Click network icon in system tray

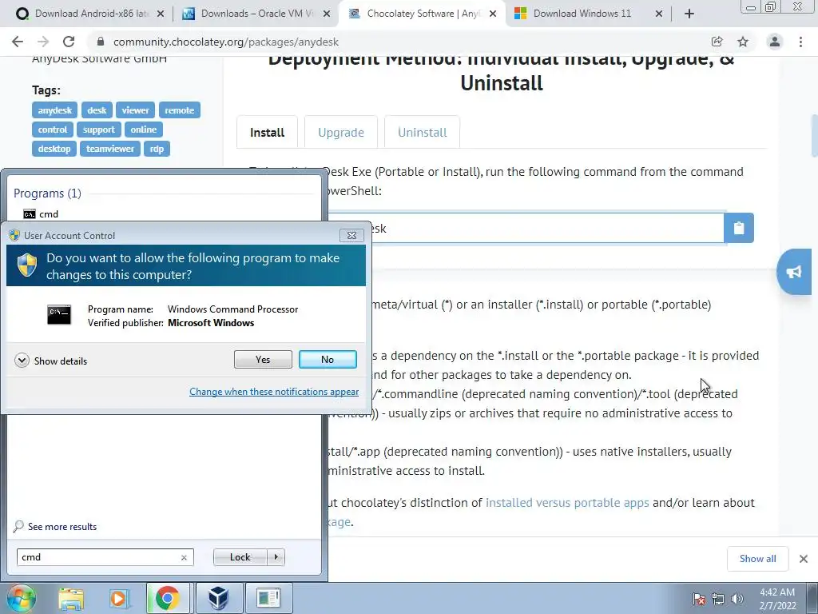(718, 599)
